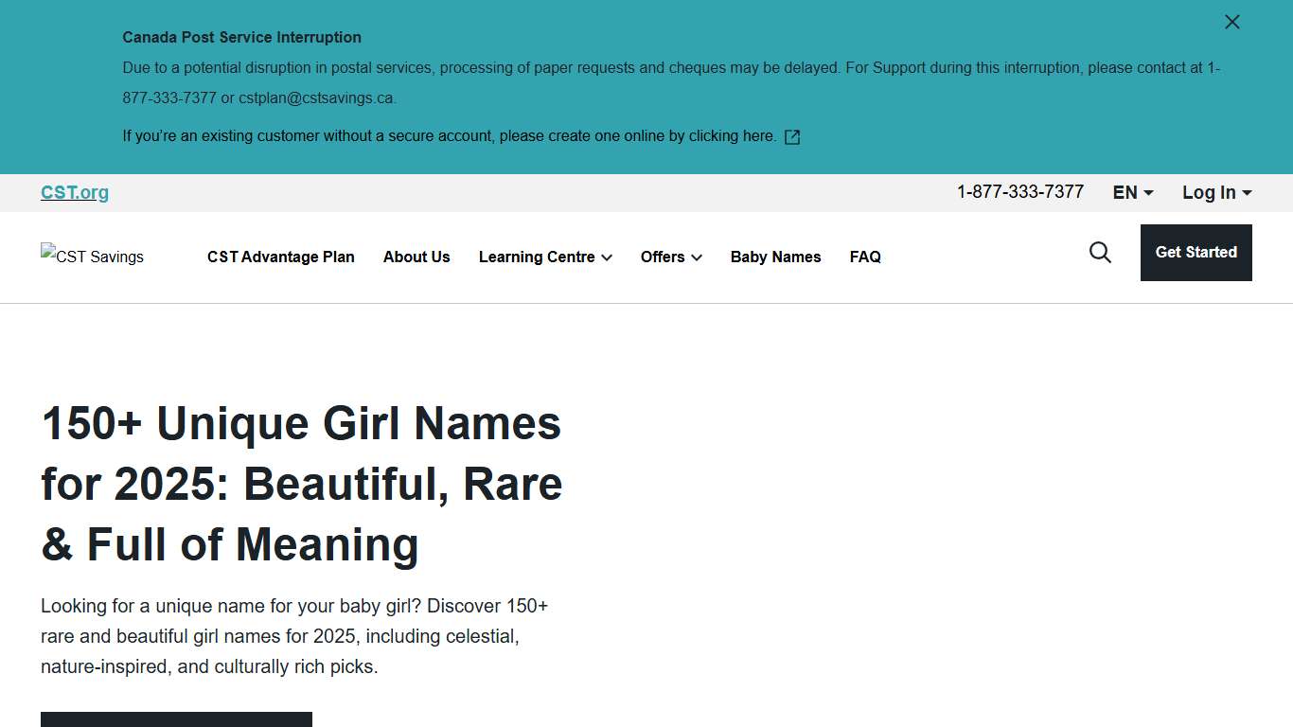Dismiss the Canada Post Service Interruption banner

[x=1231, y=21]
